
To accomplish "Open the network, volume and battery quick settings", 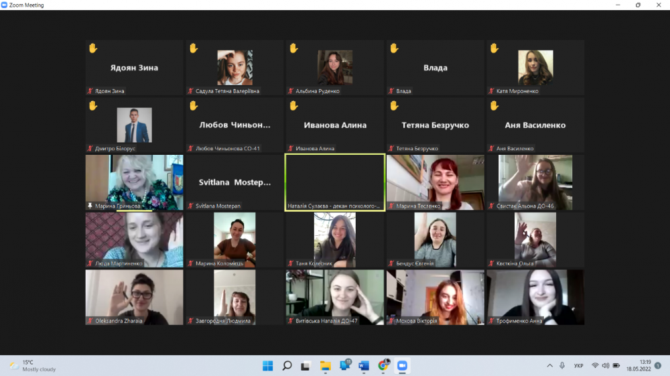I will pyautogui.click(x=605, y=365).
